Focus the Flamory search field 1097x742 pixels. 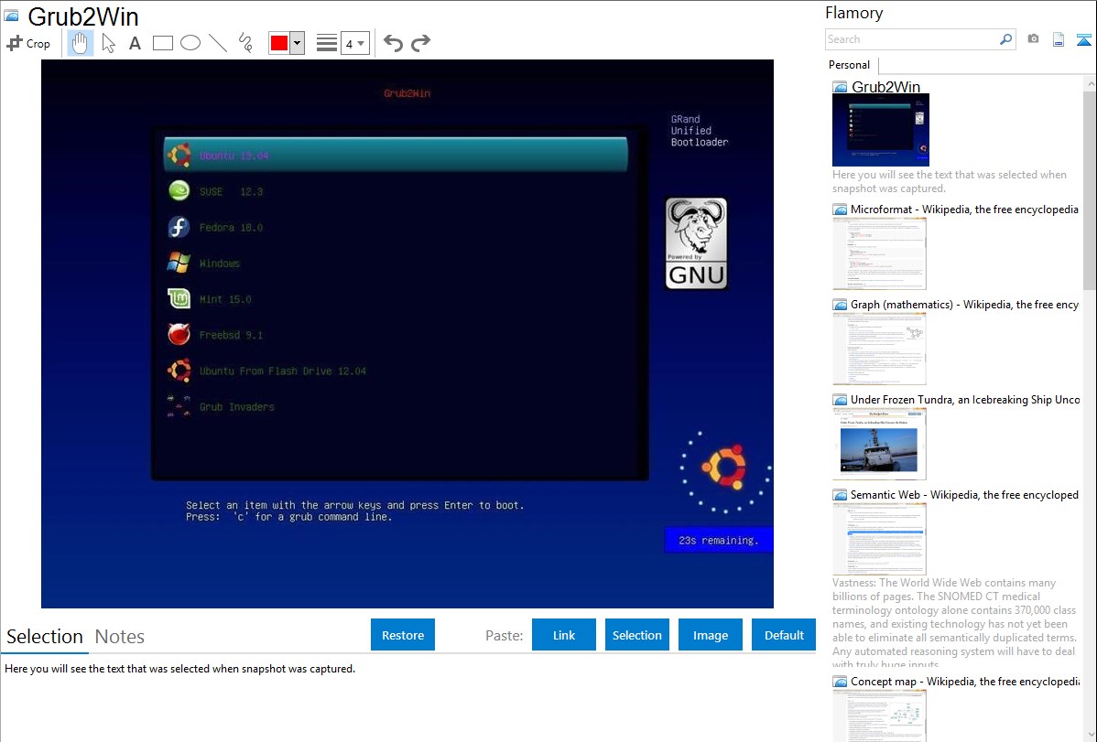pyautogui.click(x=912, y=39)
